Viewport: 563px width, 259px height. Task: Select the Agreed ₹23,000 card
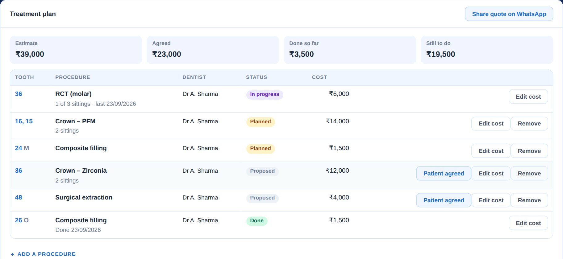pos(213,50)
